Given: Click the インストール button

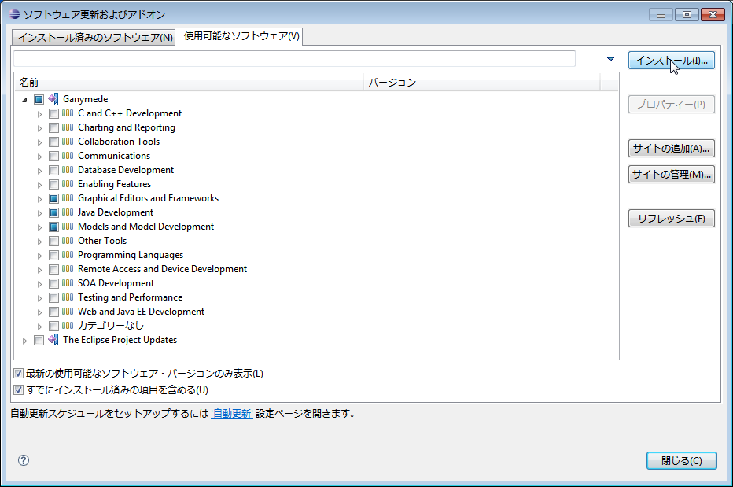Looking at the screenshot, I should tap(672, 61).
